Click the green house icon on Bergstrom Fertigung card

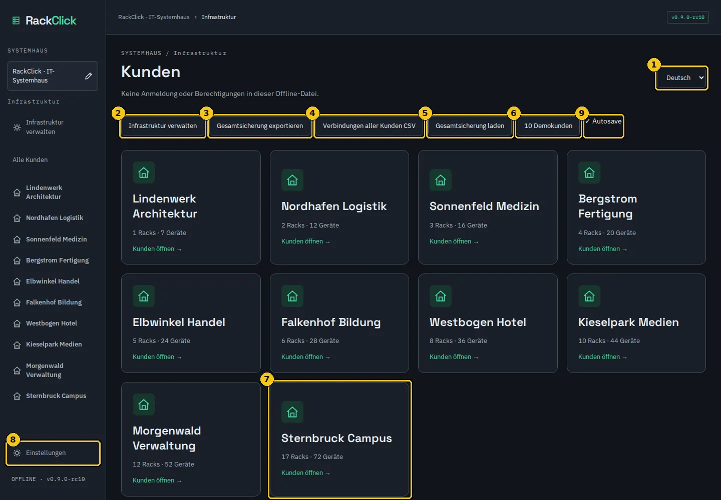coord(589,172)
